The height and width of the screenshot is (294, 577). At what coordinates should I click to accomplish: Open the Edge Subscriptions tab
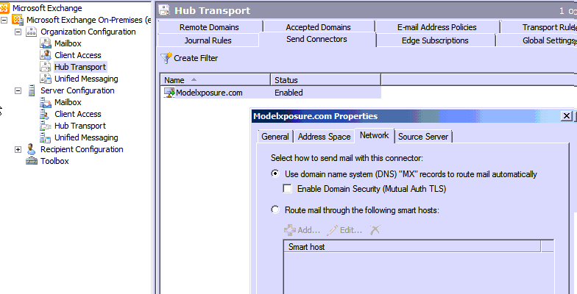coord(435,40)
